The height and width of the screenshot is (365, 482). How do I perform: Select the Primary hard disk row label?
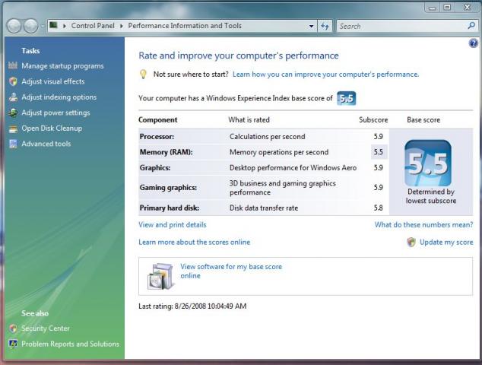[x=169, y=208]
